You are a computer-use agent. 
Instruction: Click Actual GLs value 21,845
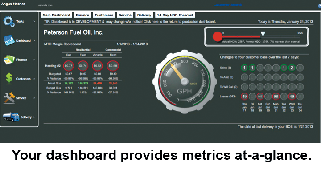[113, 83]
